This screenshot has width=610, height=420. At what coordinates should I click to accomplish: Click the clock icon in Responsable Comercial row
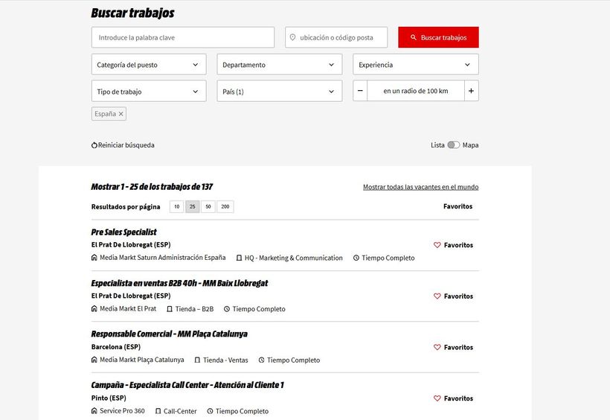click(261, 360)
